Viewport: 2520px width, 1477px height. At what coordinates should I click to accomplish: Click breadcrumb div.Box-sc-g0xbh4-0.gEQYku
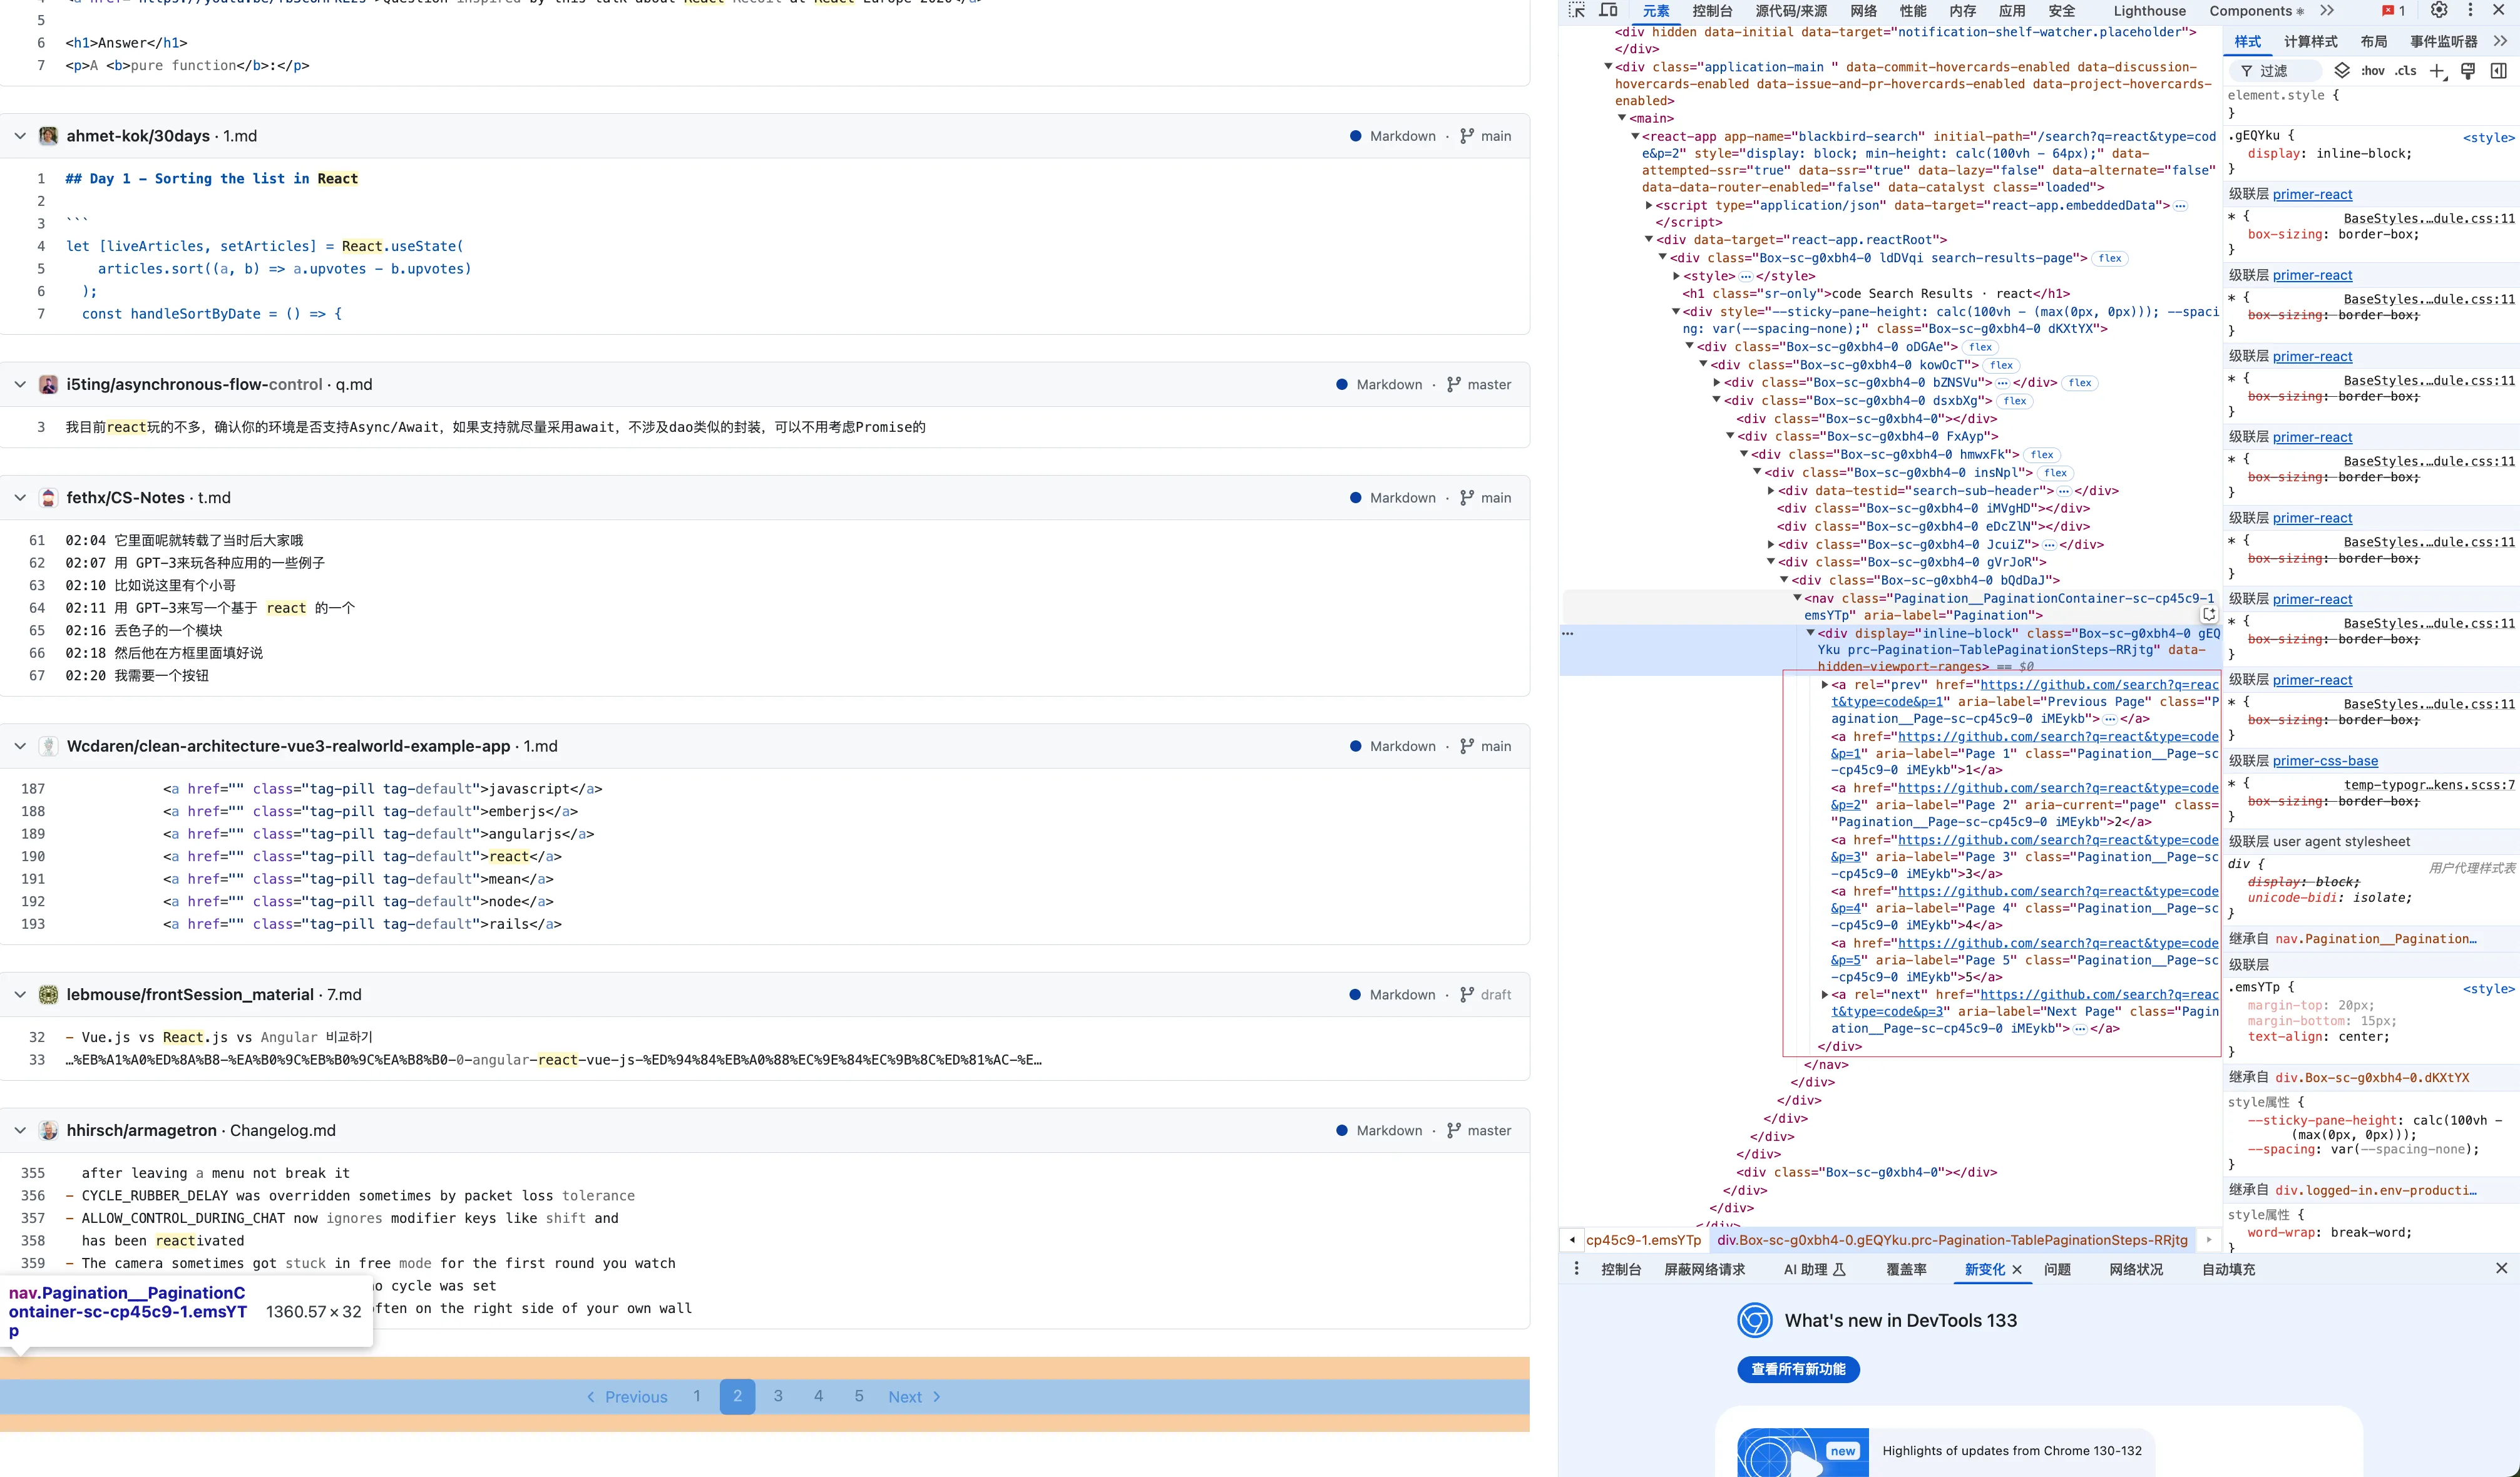coord(1952,1240)
